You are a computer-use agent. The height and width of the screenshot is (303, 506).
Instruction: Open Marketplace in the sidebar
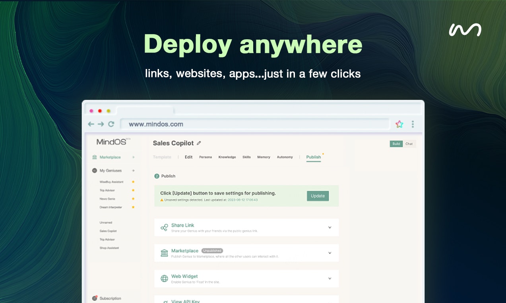click(x=110, y=157)
